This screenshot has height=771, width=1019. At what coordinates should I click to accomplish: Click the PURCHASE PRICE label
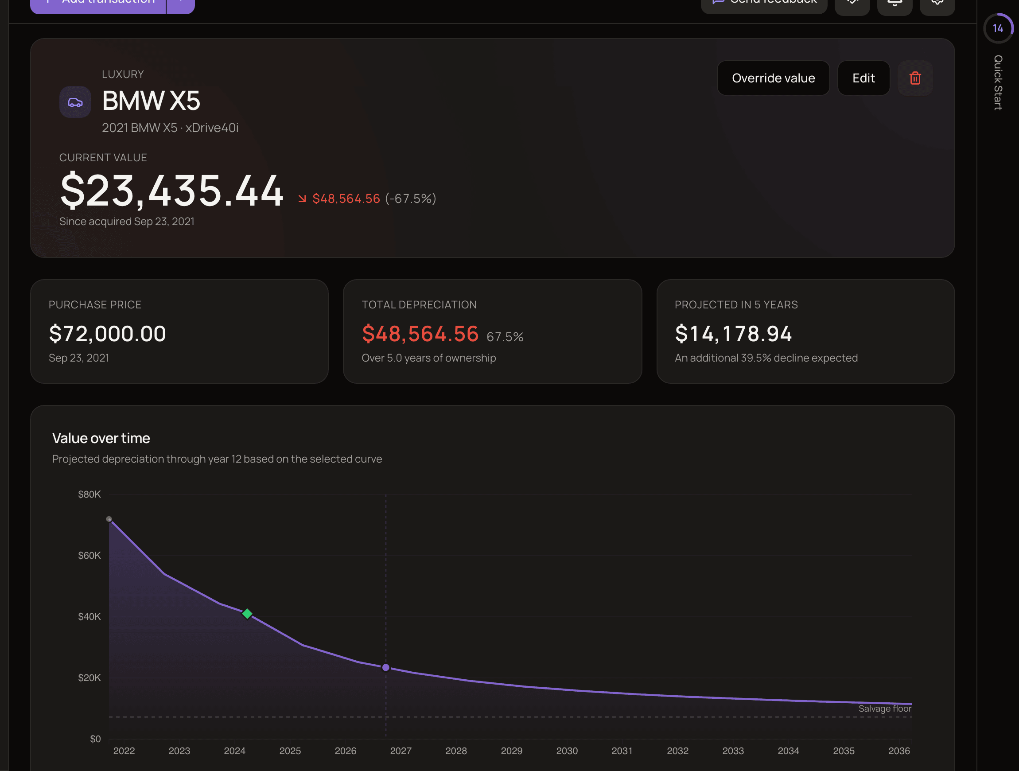(x=95, y=304)
